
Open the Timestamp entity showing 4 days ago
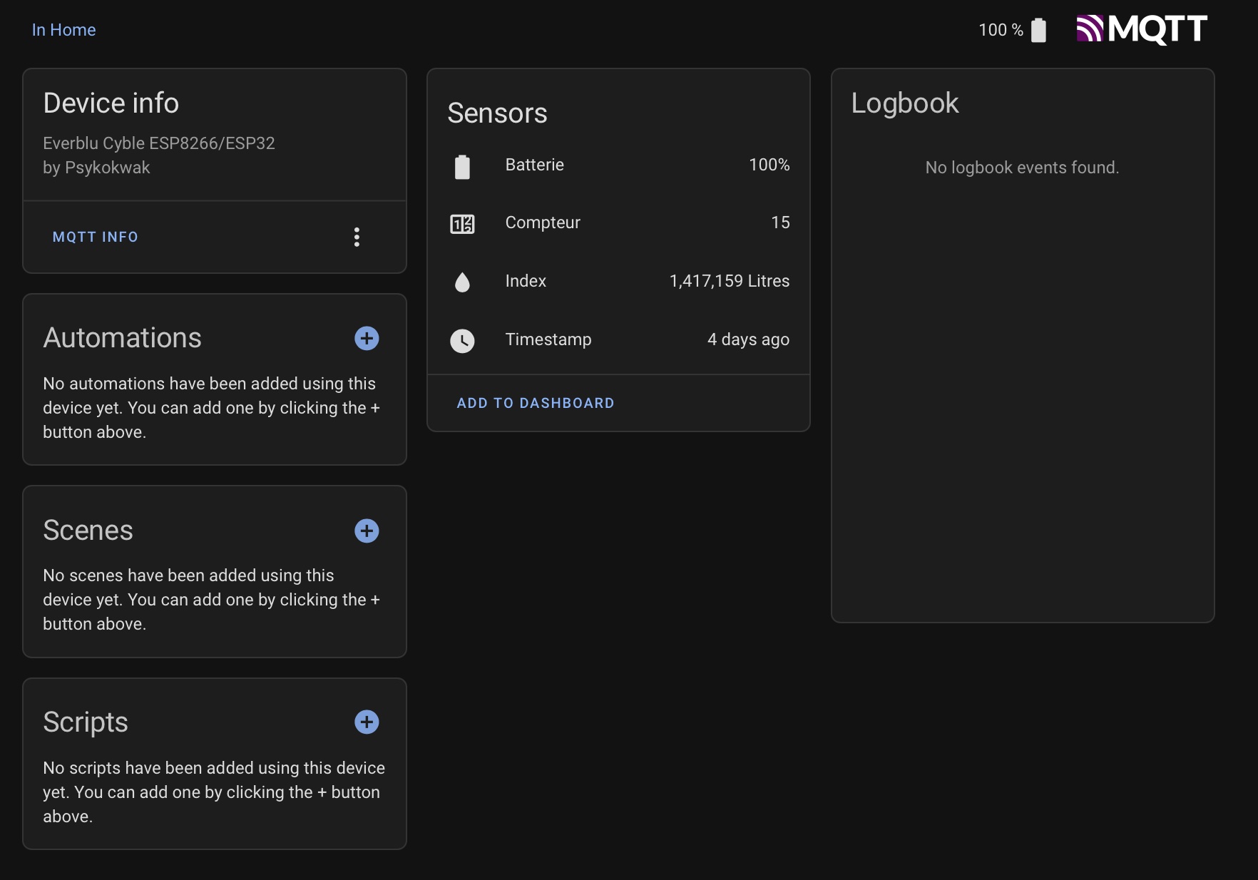[747, 339]
